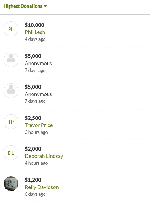Open Deborah Lindsay's donor profile link

44,156
